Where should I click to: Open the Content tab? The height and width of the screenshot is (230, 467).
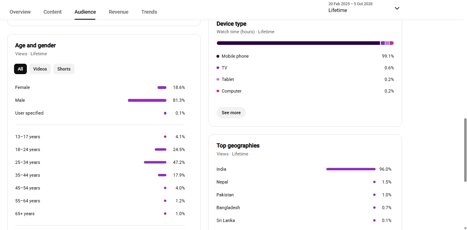pos(53,12)
